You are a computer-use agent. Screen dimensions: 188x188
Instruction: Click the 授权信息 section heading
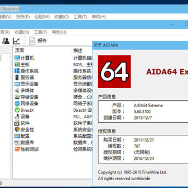(x=107, y=131)
